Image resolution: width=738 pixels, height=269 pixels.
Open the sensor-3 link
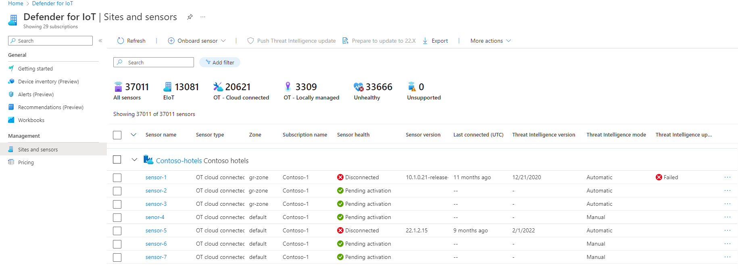[156, 204]
